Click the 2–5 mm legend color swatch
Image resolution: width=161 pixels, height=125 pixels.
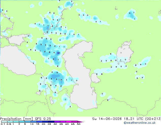pyautogui.click(x=22, y=122)
